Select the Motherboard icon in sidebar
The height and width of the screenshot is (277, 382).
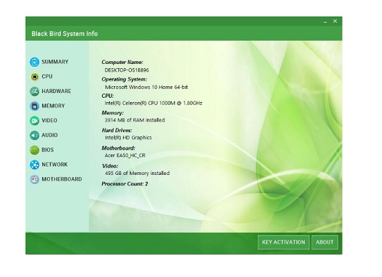tap(34, 179)
